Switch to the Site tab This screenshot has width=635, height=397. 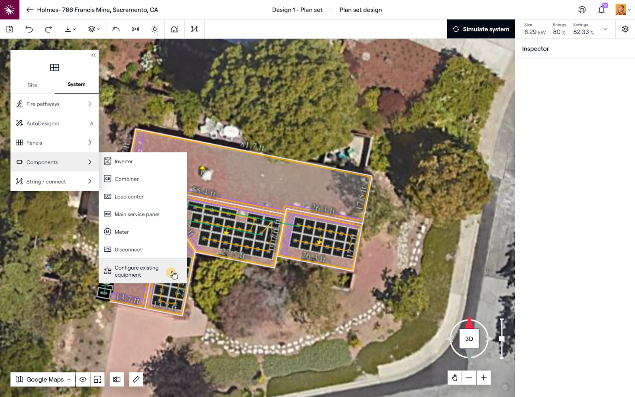33,85
